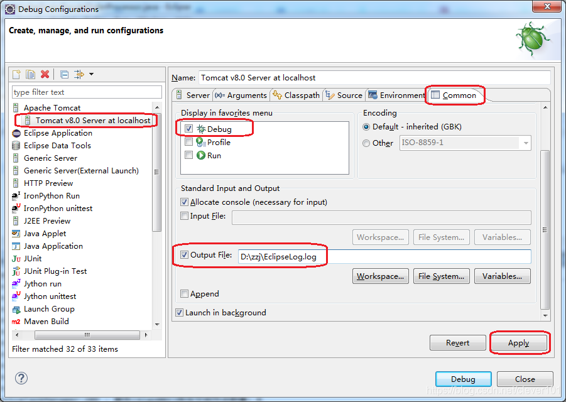Click scroll down arrow of configuration list
This screenshot has height=402, width=566.
click(x=157, y=324)
